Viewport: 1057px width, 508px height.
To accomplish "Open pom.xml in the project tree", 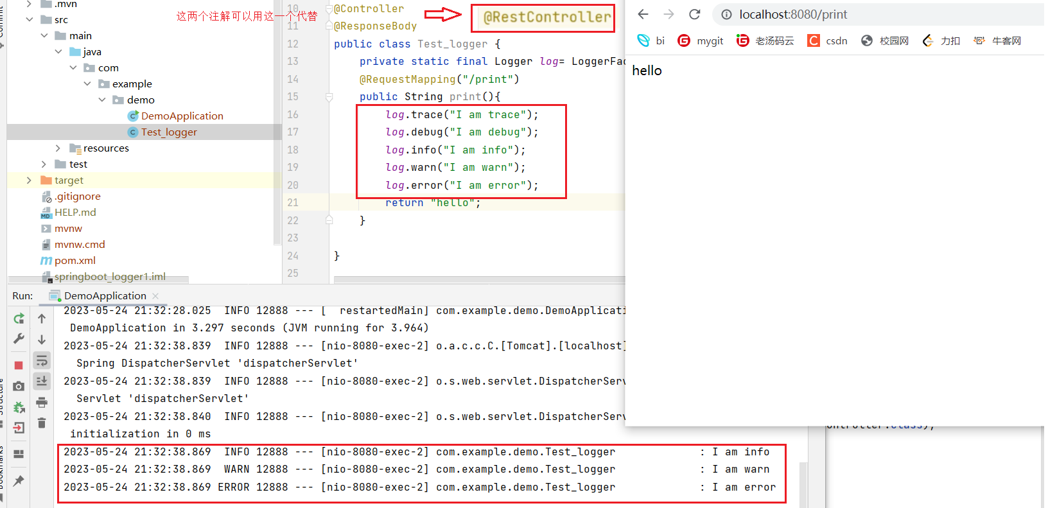I will click(x=68, y=260).
